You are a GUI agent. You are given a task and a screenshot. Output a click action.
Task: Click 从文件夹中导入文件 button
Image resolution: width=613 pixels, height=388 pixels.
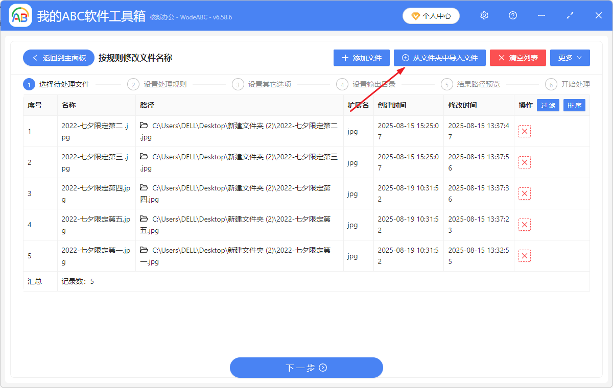439,57
